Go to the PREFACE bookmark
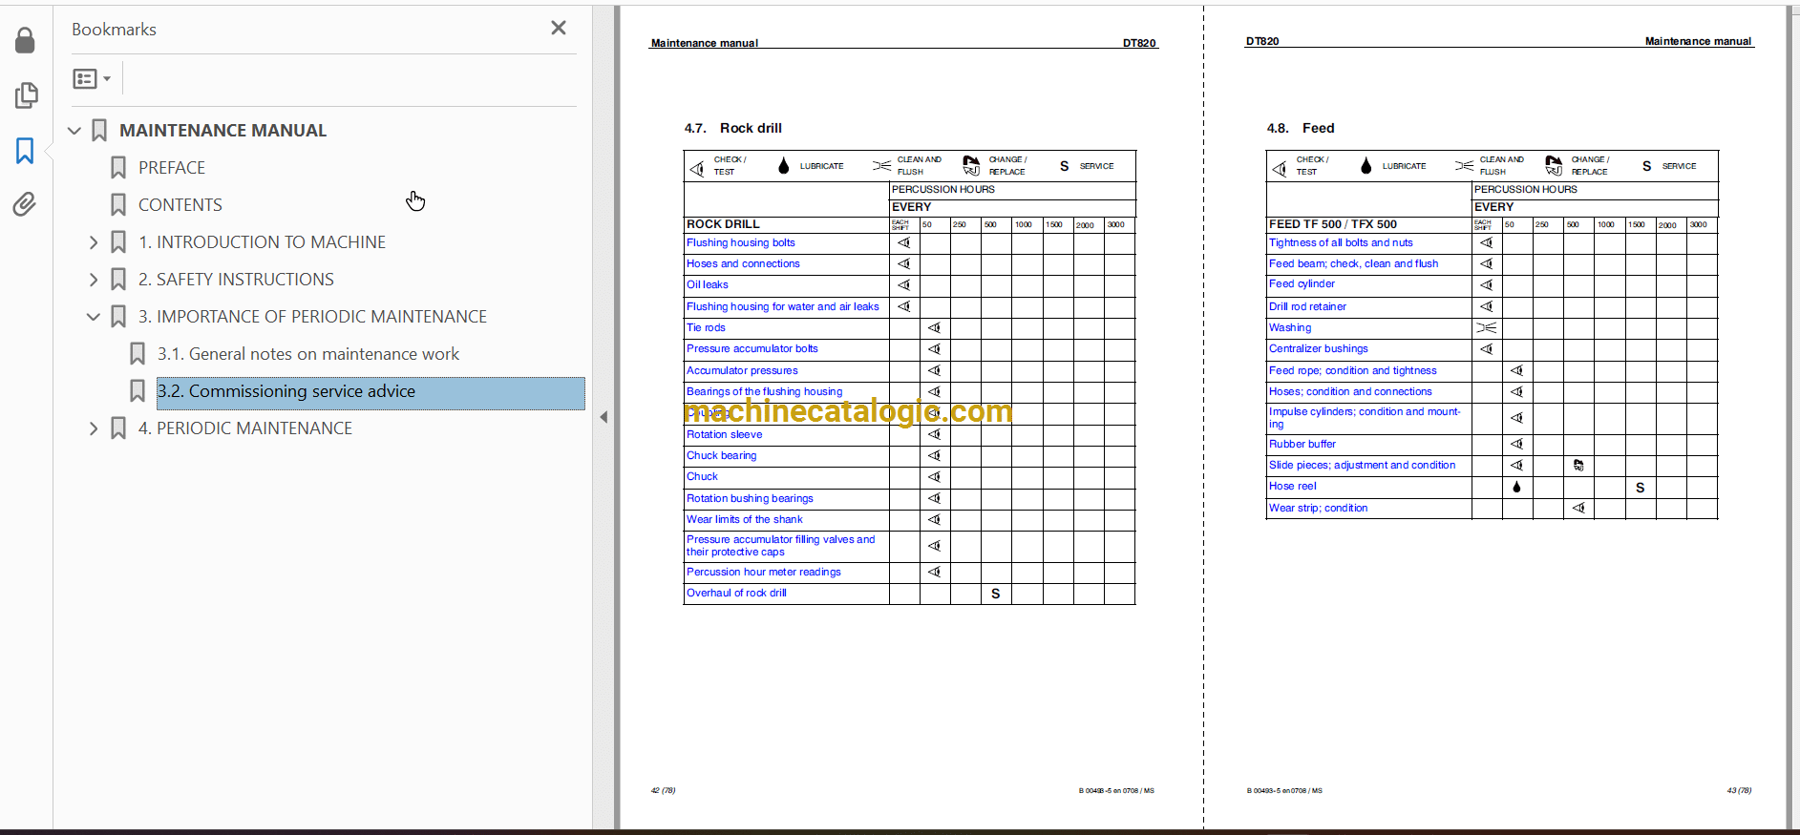Image resolution: width=1800 pixels, height=835 pixels. click(x=172, y=168)
